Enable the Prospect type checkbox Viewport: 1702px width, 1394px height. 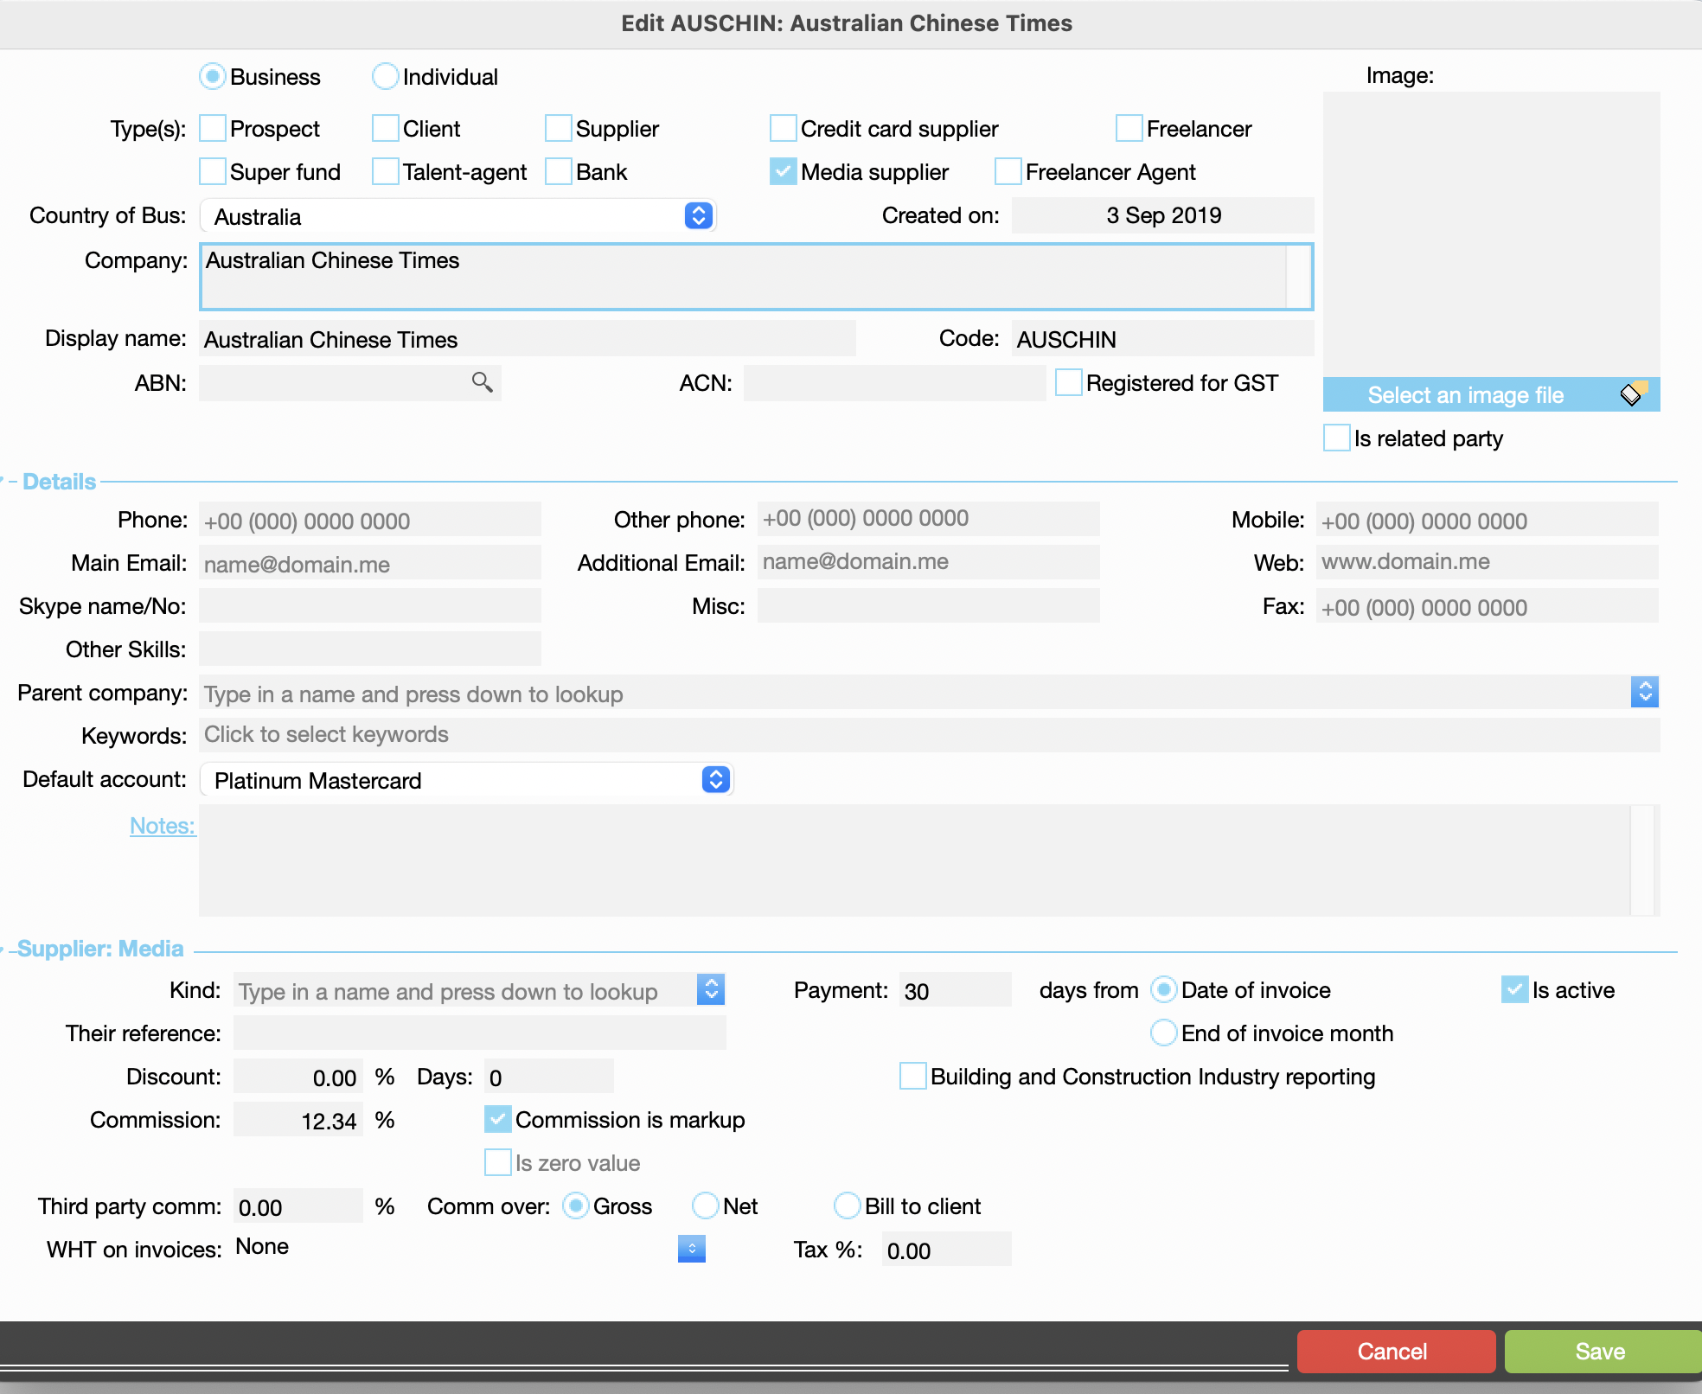[213, 128]
